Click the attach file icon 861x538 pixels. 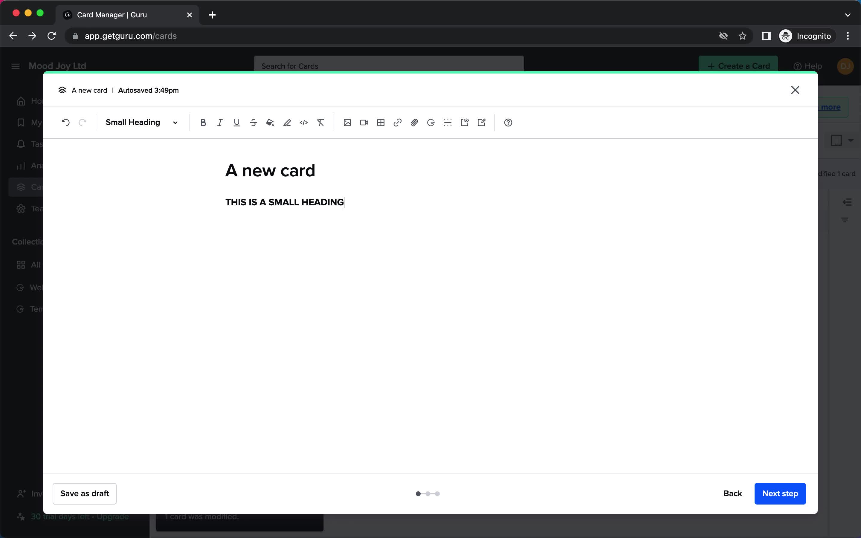[414, 122]
